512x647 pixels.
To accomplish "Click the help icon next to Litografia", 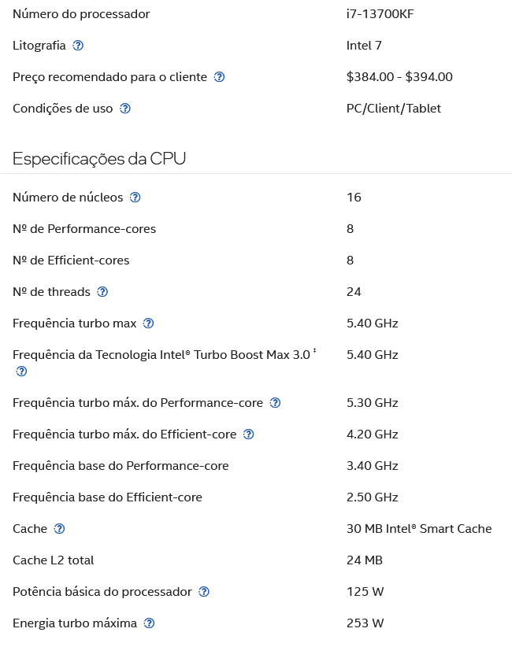I will [78, 46].
